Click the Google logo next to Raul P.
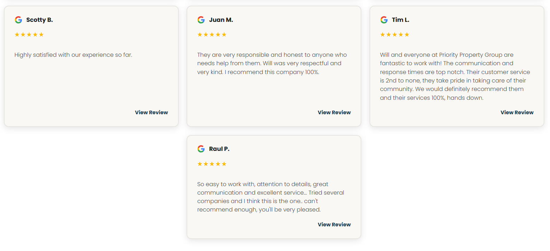The image size is (550, 251). coord(201,149)
